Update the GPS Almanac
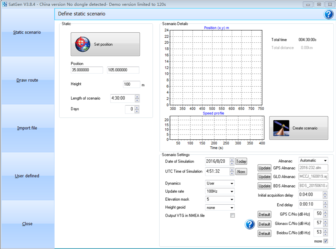 (264, 168)
